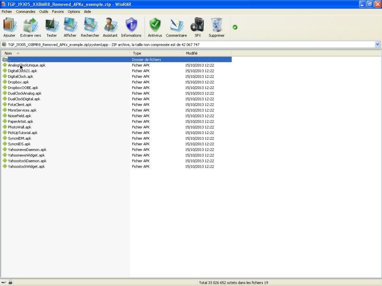Open the Commandes menu

26,12
